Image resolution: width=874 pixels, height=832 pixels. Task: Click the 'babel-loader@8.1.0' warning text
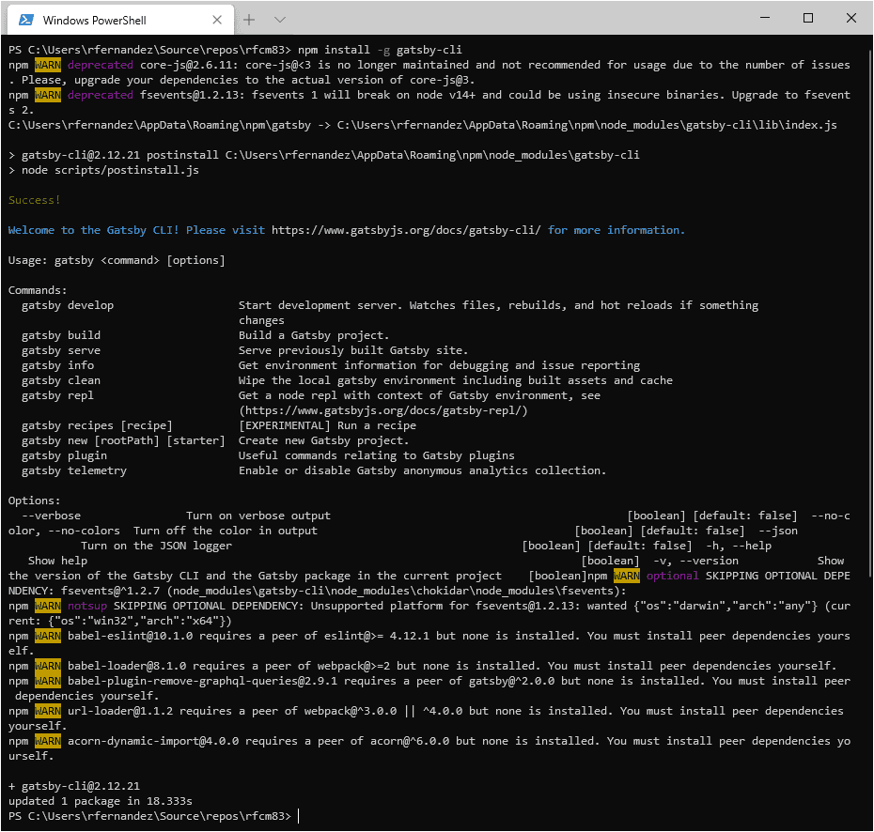[x=127, y=666]
